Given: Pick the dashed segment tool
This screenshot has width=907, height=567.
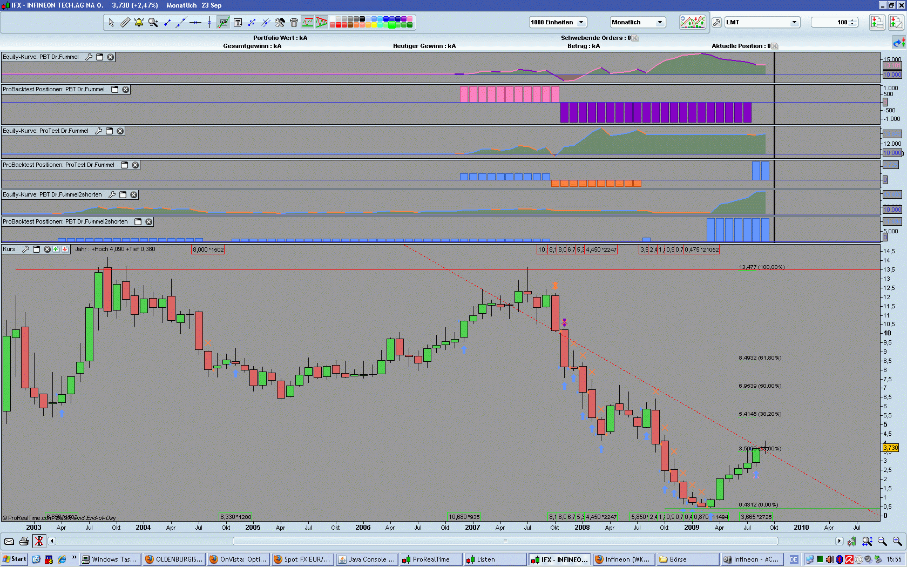Looking at the screenshot, I should (x=252, y=22).
